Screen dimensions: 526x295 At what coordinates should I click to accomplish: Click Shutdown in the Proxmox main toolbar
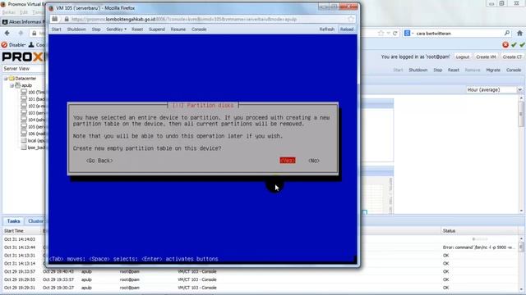point(418,70)
